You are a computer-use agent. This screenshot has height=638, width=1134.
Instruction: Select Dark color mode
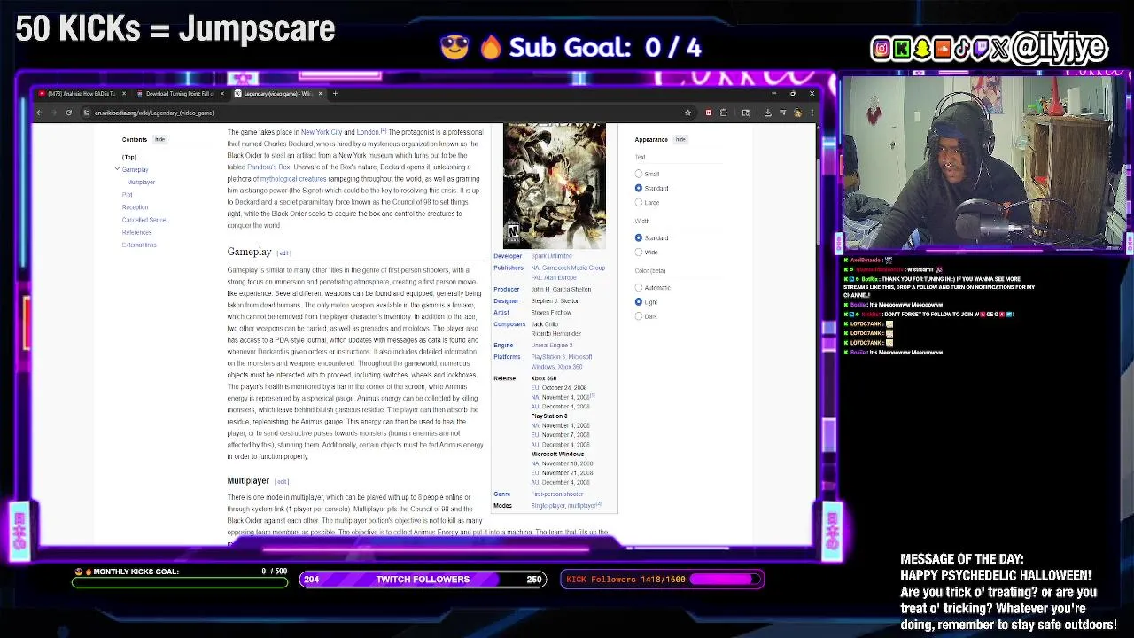click(639, 316)
